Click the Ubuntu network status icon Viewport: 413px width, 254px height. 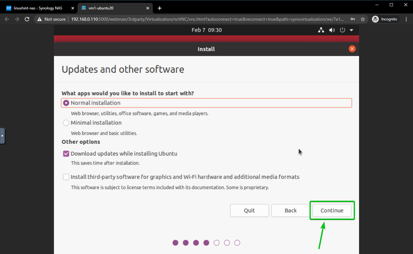click(x=321, y=30)
